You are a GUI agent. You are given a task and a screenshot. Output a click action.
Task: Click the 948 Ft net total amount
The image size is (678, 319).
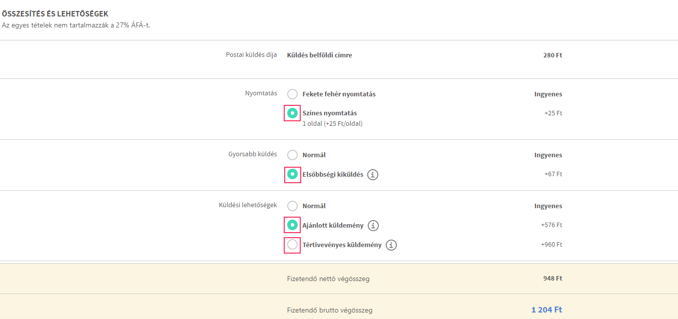pos(552,279)
